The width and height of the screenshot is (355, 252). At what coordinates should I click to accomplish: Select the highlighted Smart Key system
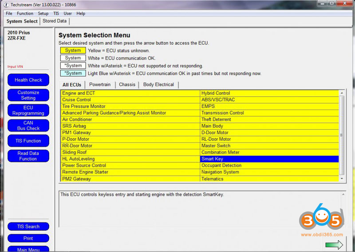pos(269,159)
